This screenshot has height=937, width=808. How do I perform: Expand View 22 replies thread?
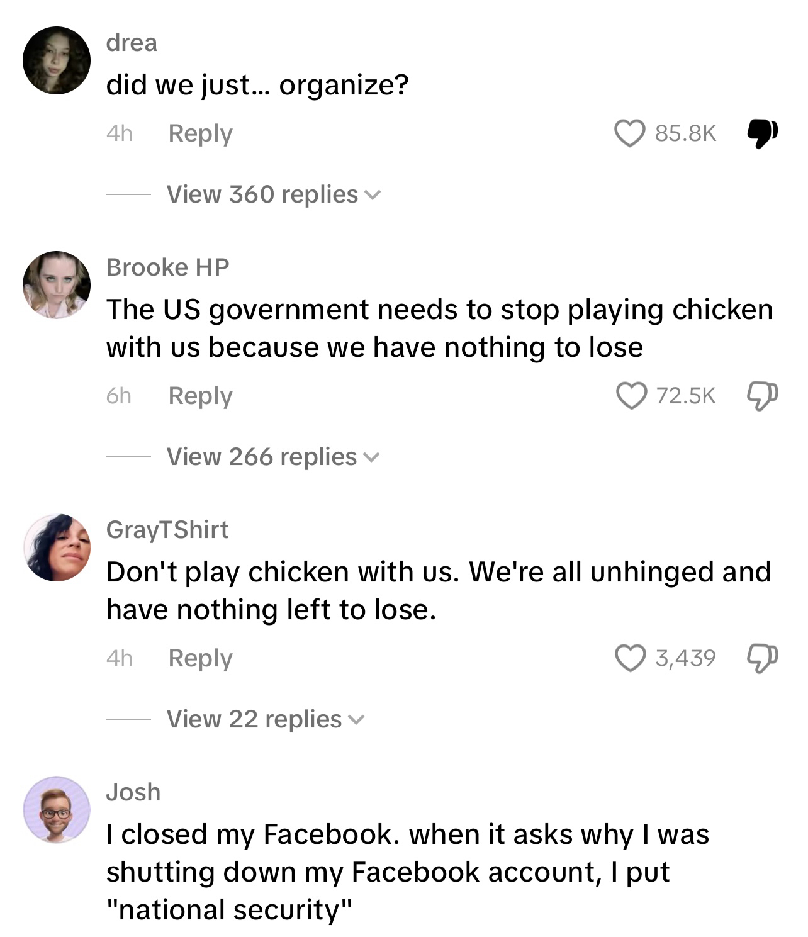click(x=265, y=719)
